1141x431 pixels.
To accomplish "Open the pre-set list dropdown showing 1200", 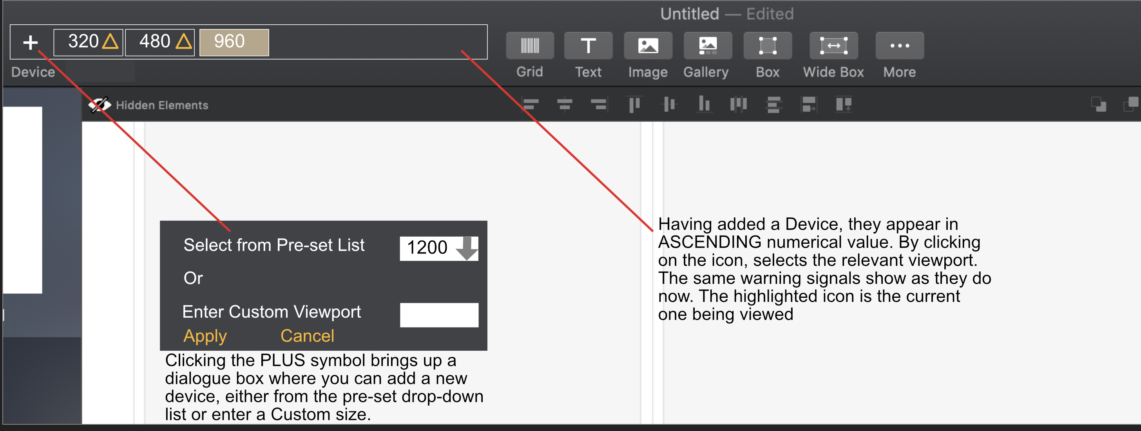I will pos(438,248).
